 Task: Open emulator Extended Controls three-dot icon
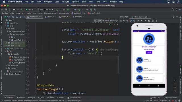pyautogui.click(x=156, y=21)
